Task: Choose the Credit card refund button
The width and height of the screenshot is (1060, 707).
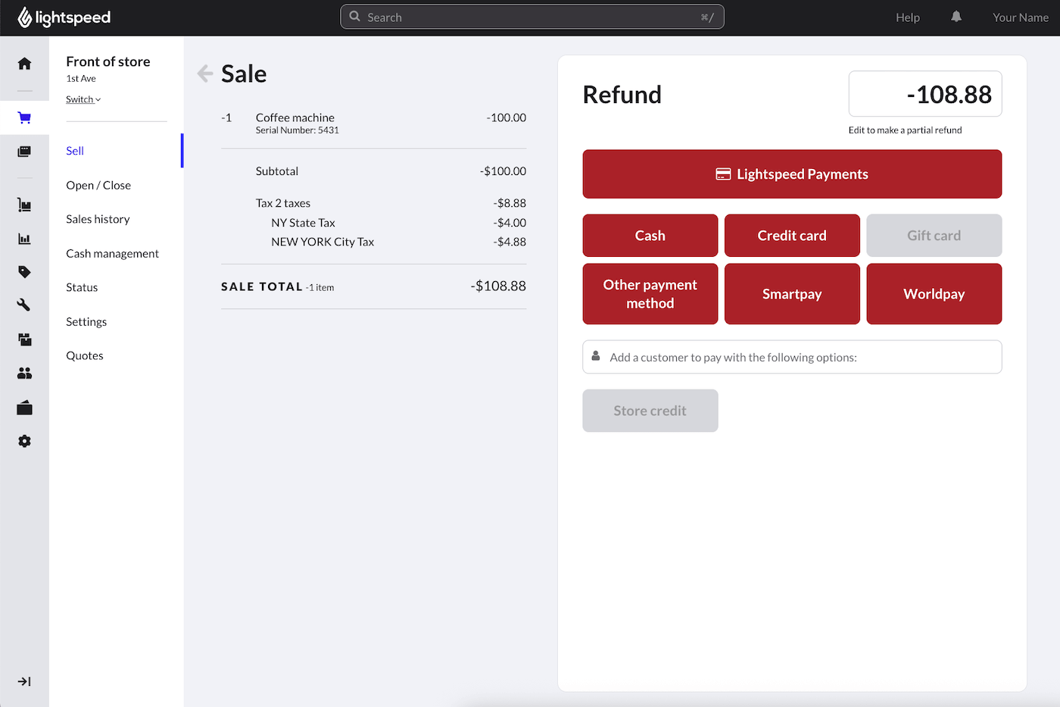Action: click(x=792, y=236)
